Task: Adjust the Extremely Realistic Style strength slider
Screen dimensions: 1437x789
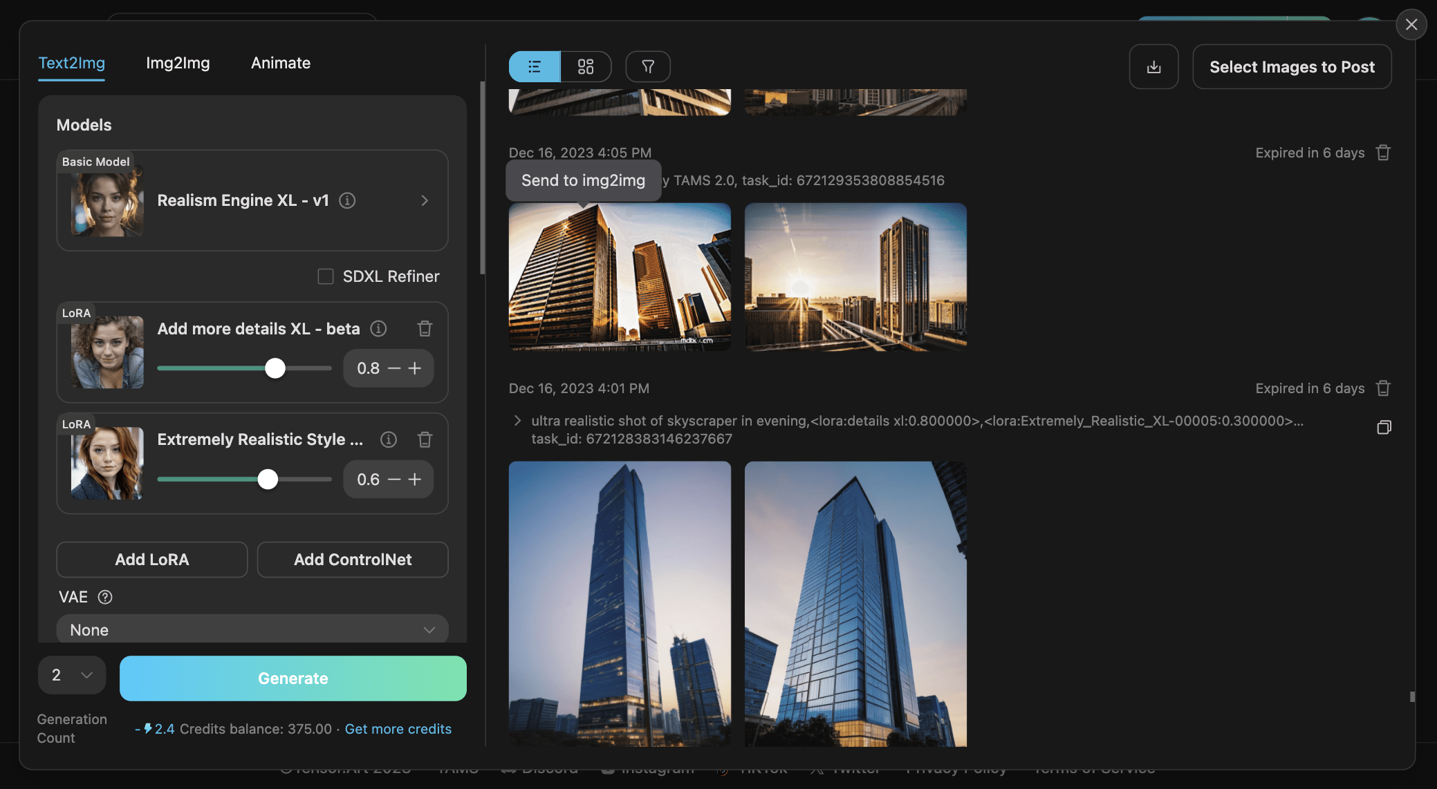Action: [268, 479]
